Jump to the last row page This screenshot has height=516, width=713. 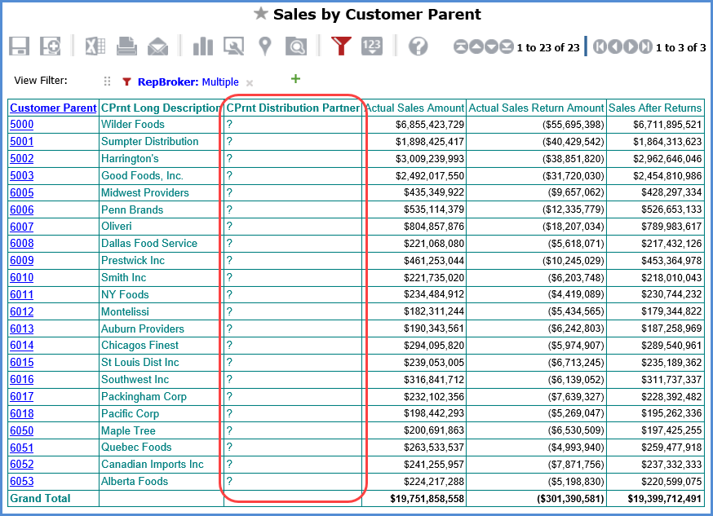tap(507, 47)
